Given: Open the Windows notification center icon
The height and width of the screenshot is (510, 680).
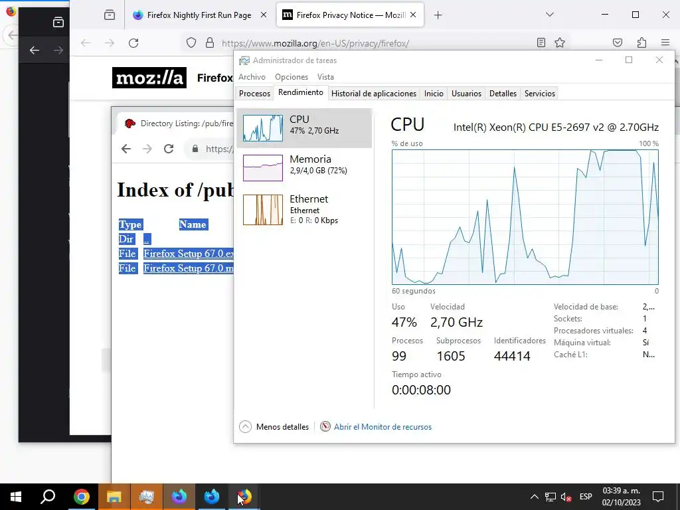Looking at the screenshot, I should point(658,497).
